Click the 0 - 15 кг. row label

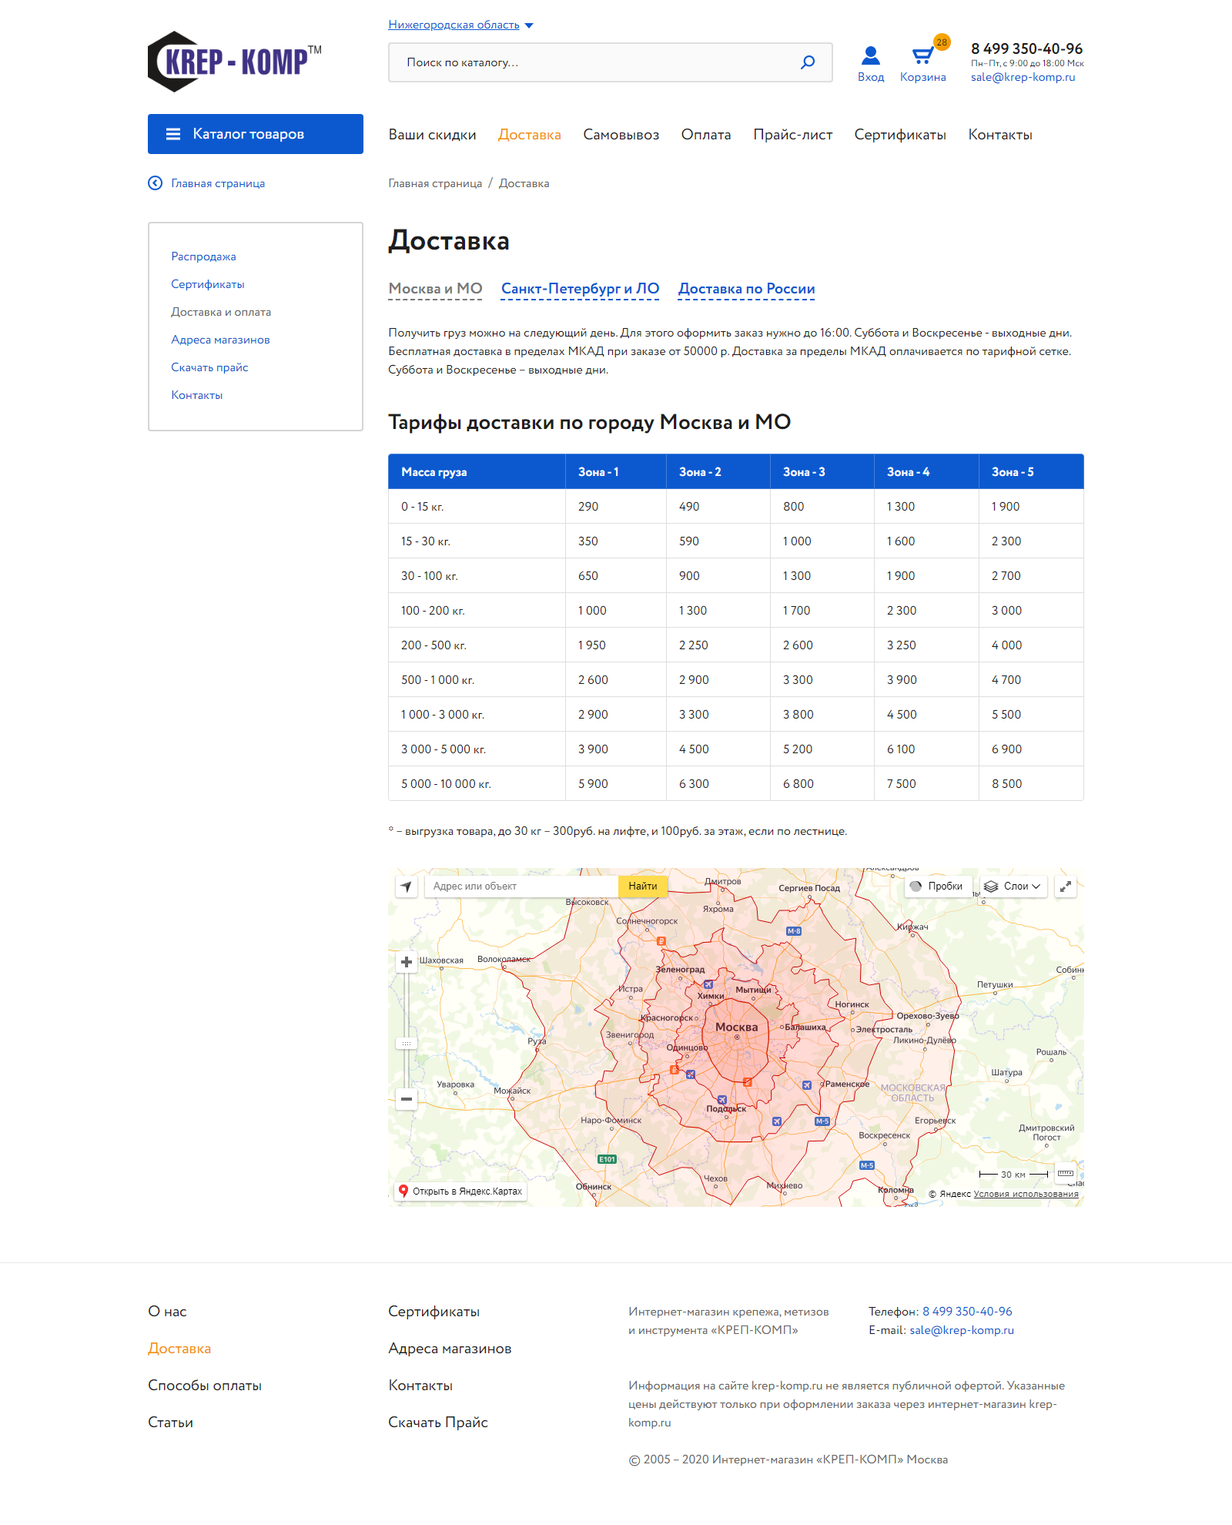tap(422, 507)
